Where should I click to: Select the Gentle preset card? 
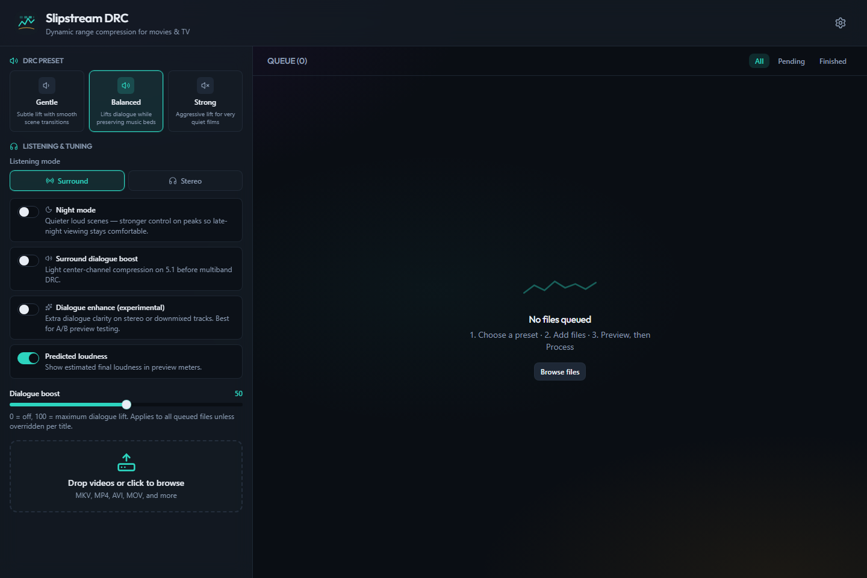[x=47, y=101]
